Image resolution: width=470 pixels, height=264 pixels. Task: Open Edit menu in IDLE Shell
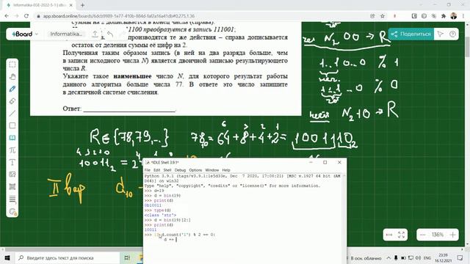156,170
